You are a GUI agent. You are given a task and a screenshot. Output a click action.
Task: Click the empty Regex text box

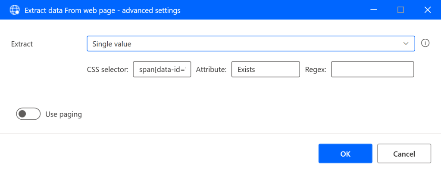point(372,69)
